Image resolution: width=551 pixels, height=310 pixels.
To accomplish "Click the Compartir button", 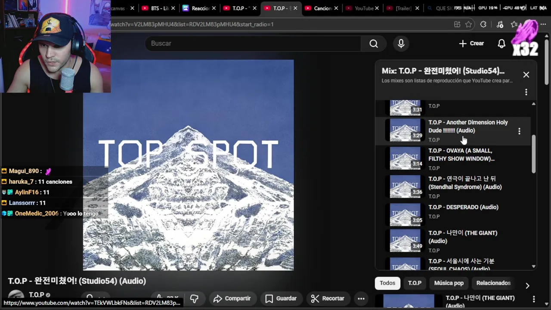I will click(232, 298).
